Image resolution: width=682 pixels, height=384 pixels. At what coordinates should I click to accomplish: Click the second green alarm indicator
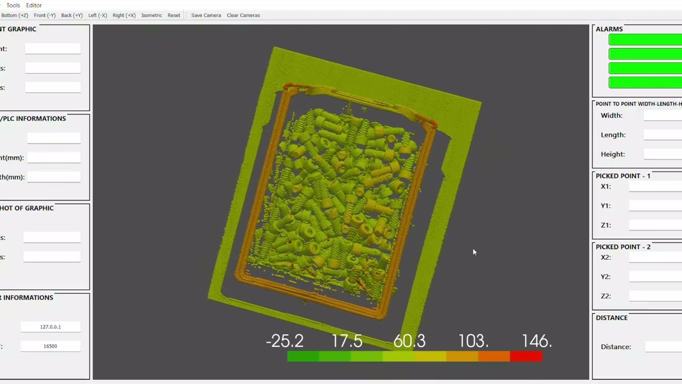645,54
